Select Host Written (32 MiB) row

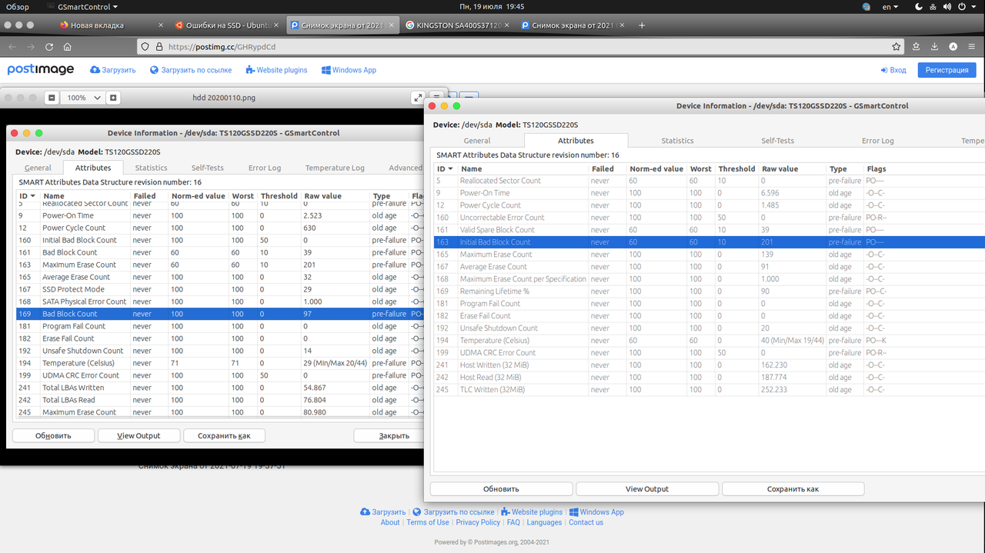tap(708, 365)
